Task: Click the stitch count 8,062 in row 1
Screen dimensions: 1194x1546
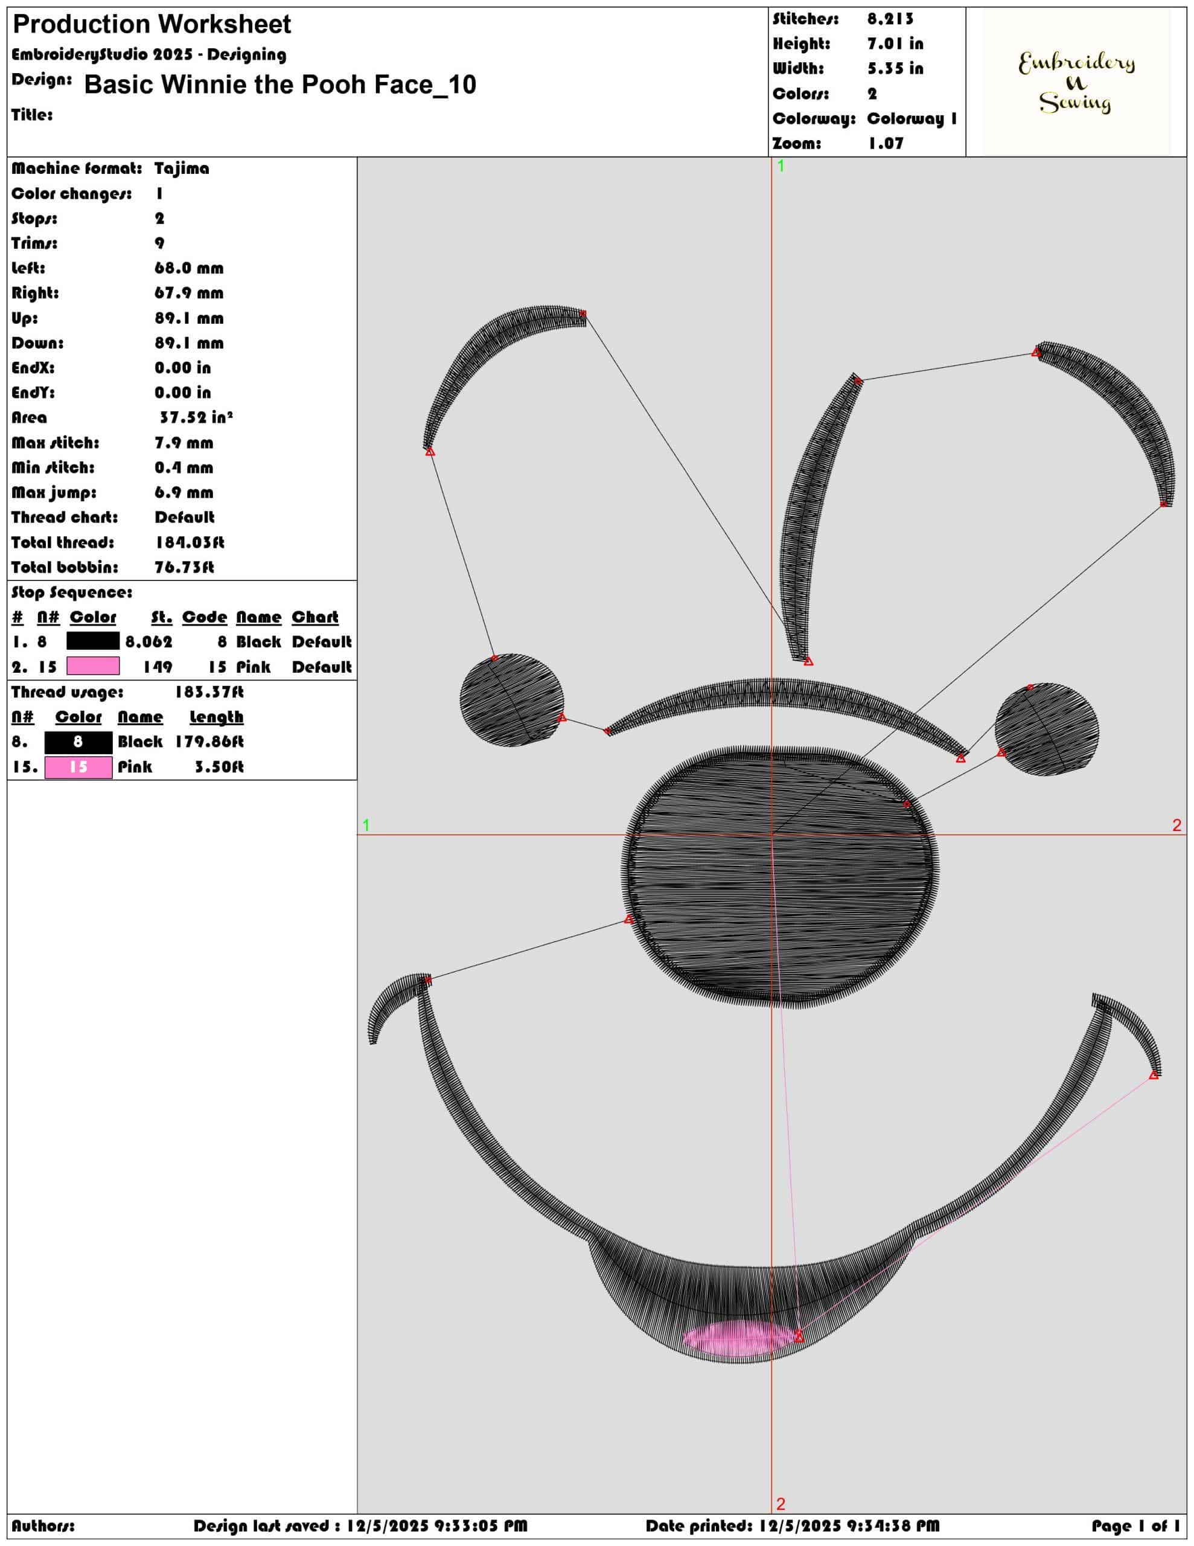Action: coord(148,642)
